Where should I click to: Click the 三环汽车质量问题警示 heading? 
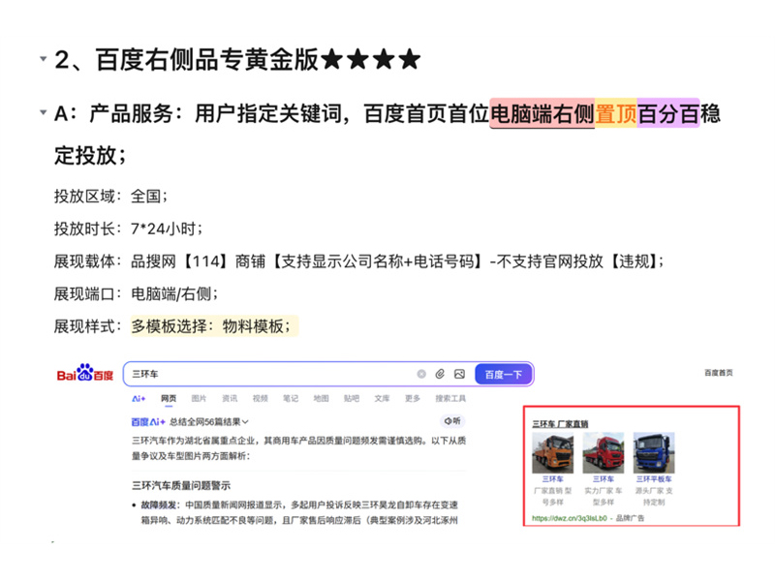click(x=181, y=486)
